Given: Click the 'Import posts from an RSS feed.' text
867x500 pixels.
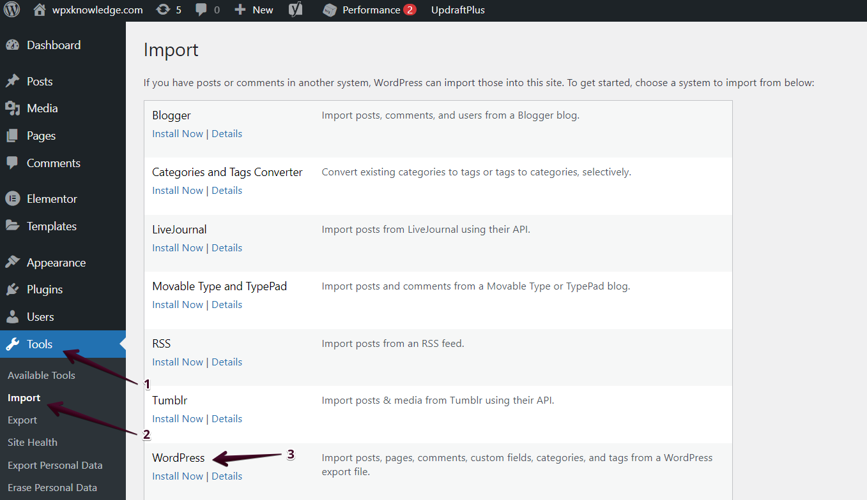Looking at the screenshot, I should (x=393, y=344).
